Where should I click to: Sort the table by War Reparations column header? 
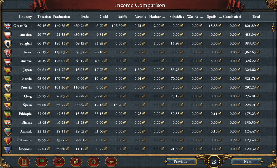[x=195, y=16]
